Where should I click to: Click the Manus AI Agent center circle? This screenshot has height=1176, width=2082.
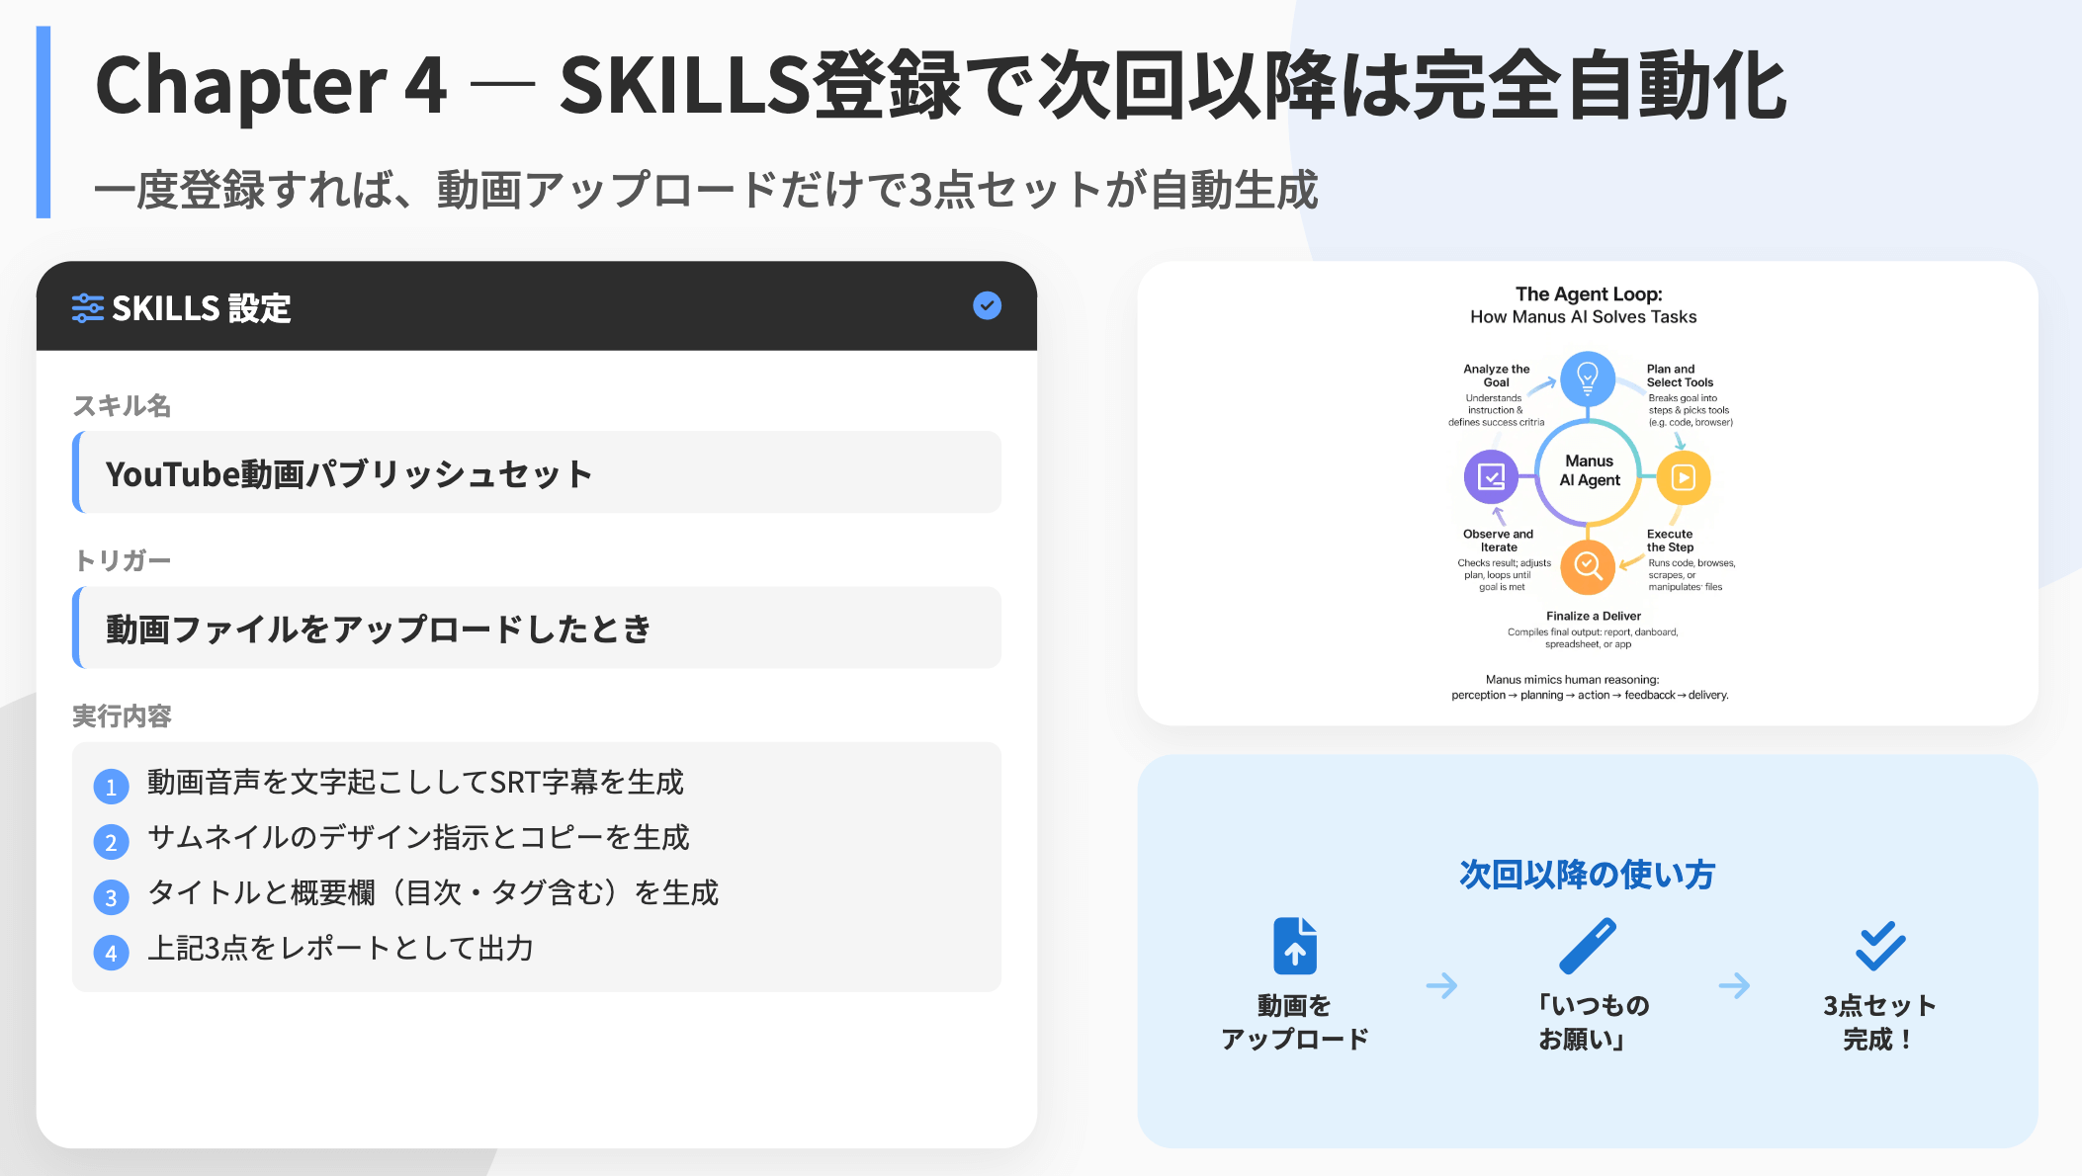click(1589, 471)
